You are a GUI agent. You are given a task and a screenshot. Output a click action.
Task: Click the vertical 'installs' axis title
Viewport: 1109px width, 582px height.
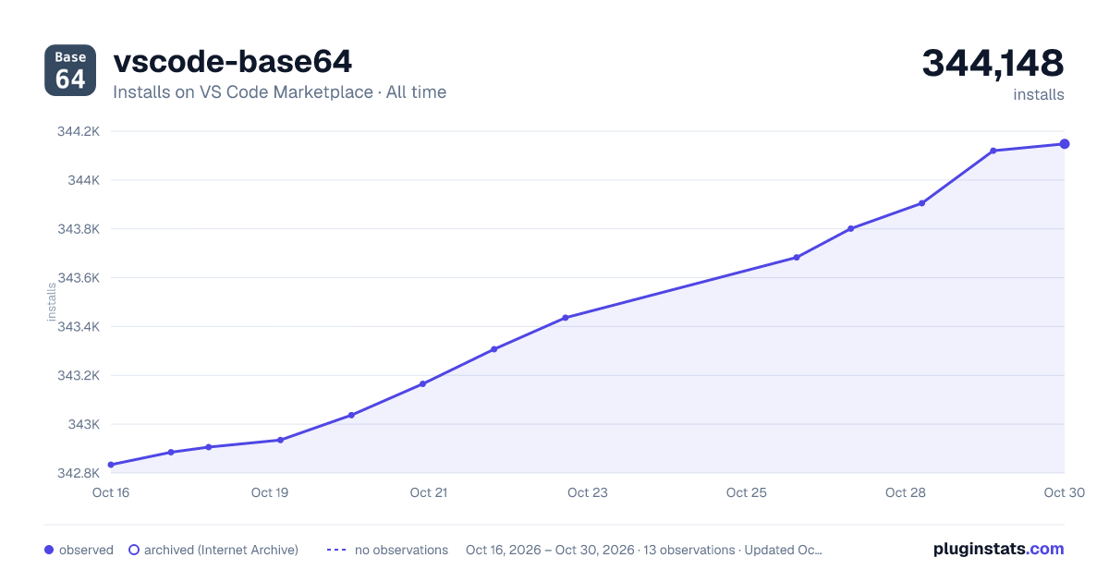coord(53,302)
